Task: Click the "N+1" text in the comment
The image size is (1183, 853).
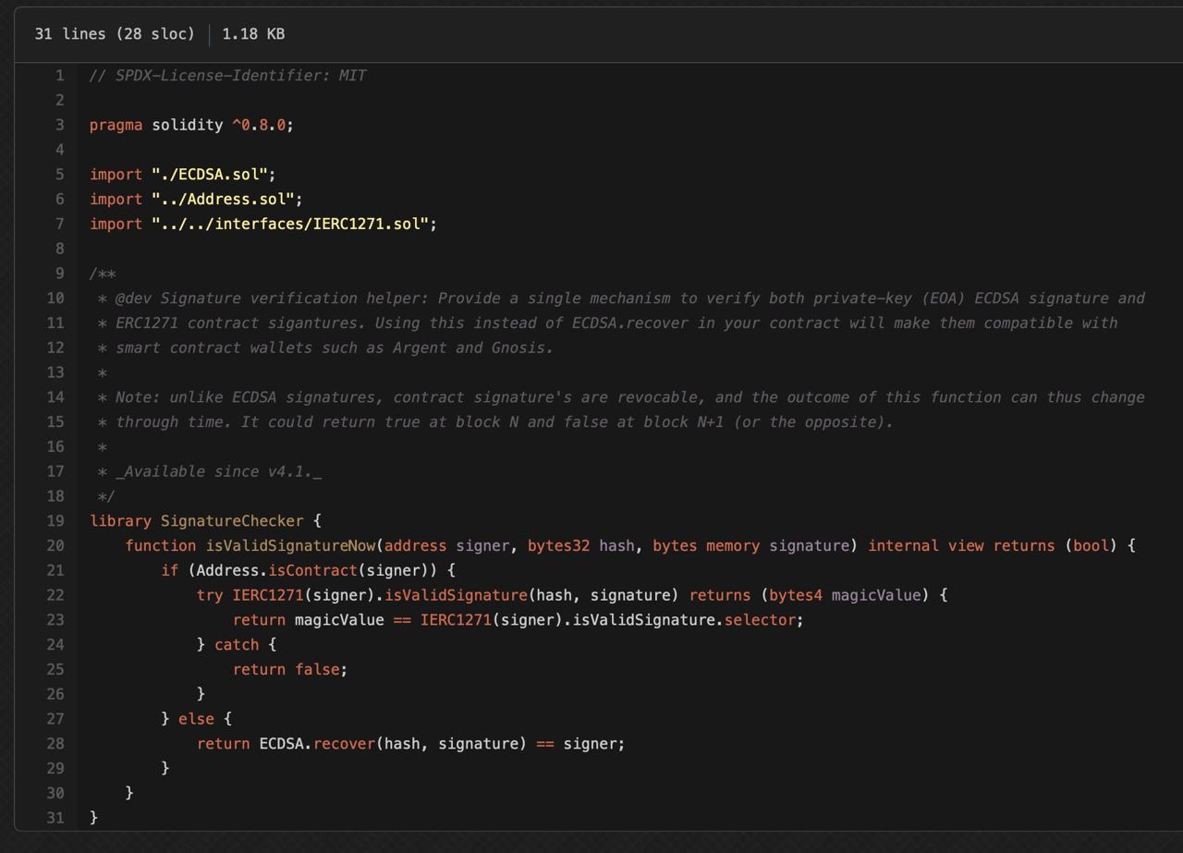Action: coord(711,422)
